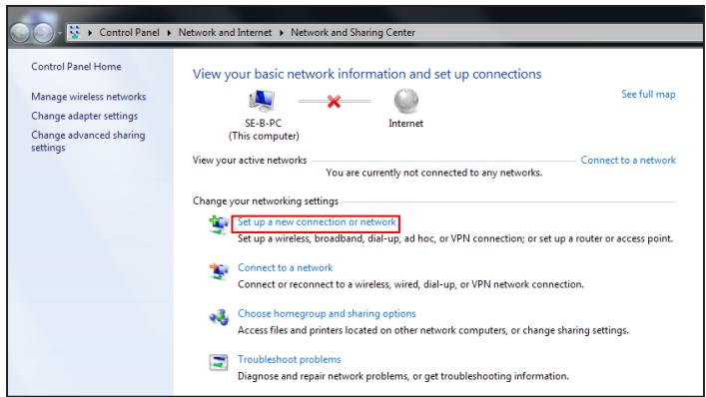The height and width of the screenshot is (397, 706).
Task: Click 'Access files and printers' description text
Action: click(433, 330)
